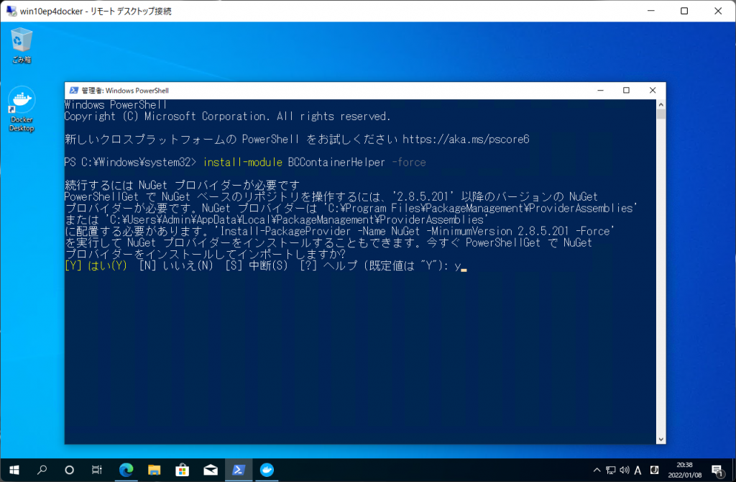
Task: Click the PowerShell scrollbar thumb
Action: pos(661,114)
